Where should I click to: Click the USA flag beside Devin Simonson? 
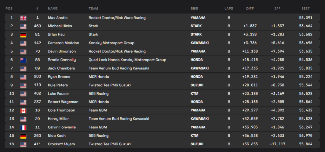point(23,52)
